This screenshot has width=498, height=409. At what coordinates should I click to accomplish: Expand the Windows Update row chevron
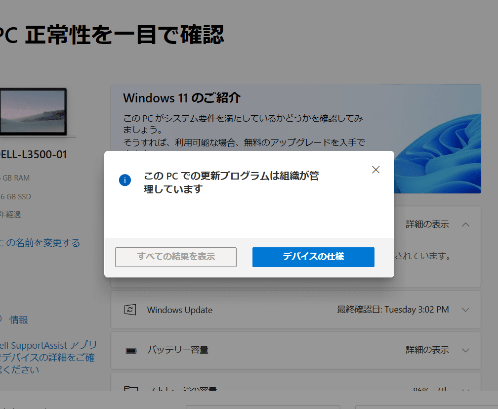point(465,310)
